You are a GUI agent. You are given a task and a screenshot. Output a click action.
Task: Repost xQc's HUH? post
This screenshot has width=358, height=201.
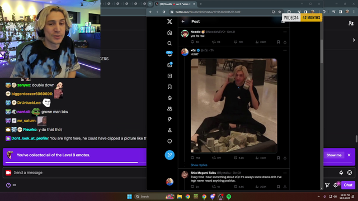pyautogui.click(x=214, y=157)
